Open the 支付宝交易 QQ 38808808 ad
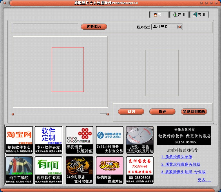This screenshot has width=221, height=192. [x=140, y=170]
